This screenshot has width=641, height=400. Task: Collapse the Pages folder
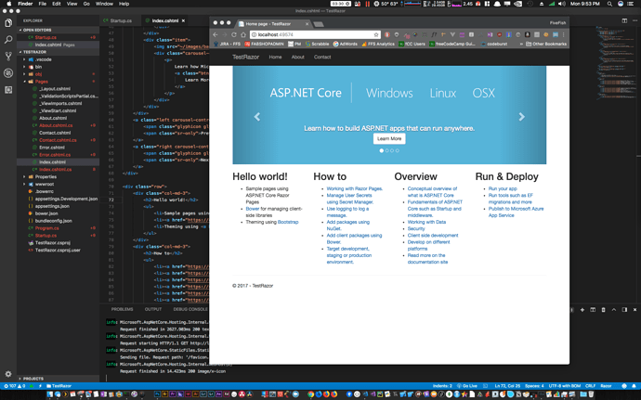tap(24, 82)
